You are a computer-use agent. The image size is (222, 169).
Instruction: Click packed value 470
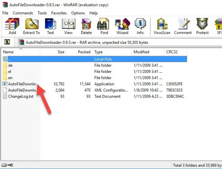(87, 90)
